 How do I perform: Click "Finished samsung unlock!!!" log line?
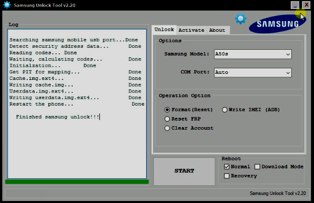[57, 117]
